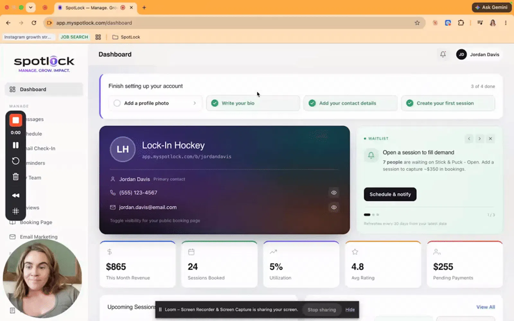Click the Loom webcam bubble
This screenshot has height=321, width=514.
pyautogui.click(x=42, y=278)
